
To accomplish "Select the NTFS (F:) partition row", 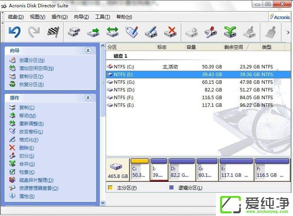I will pyautogui.click(x=198, y=98).
